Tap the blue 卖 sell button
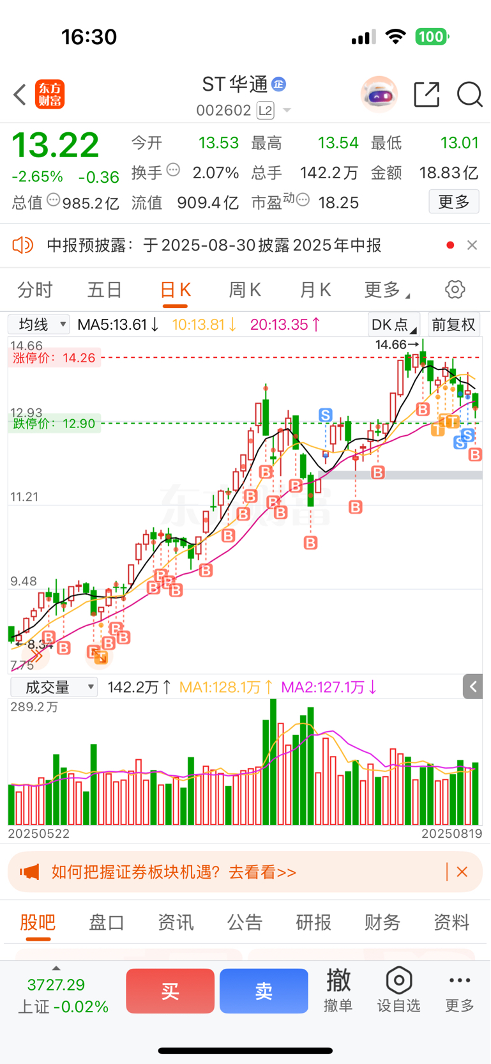This screenshot has width=491, height=1064. tap(264, 991)
